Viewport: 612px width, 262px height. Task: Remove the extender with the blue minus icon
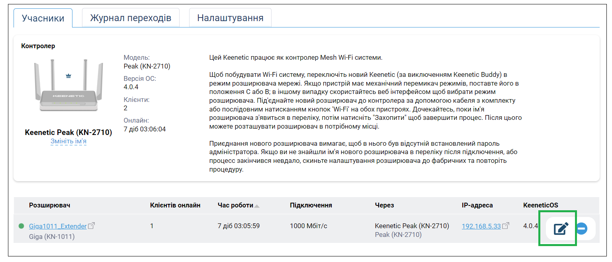coord(581,229)
